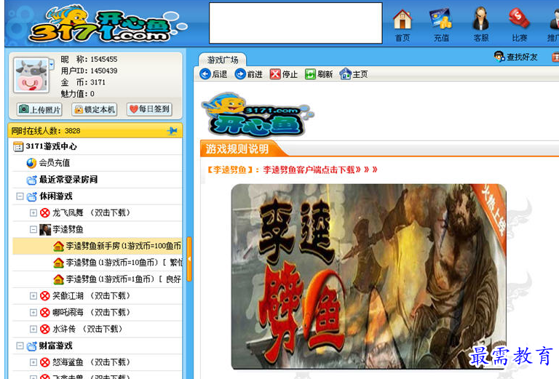The height and width of the screenshot is (379, 559).
Task: Click the 李逵劈鱼 game banner image
Action: click(368, 276)
